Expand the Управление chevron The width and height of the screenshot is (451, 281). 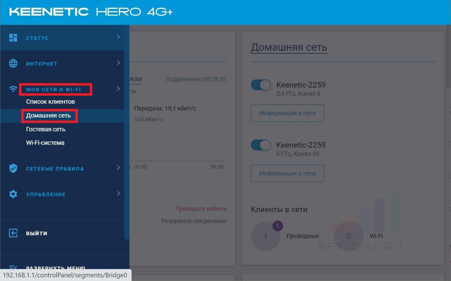point(118,194)
